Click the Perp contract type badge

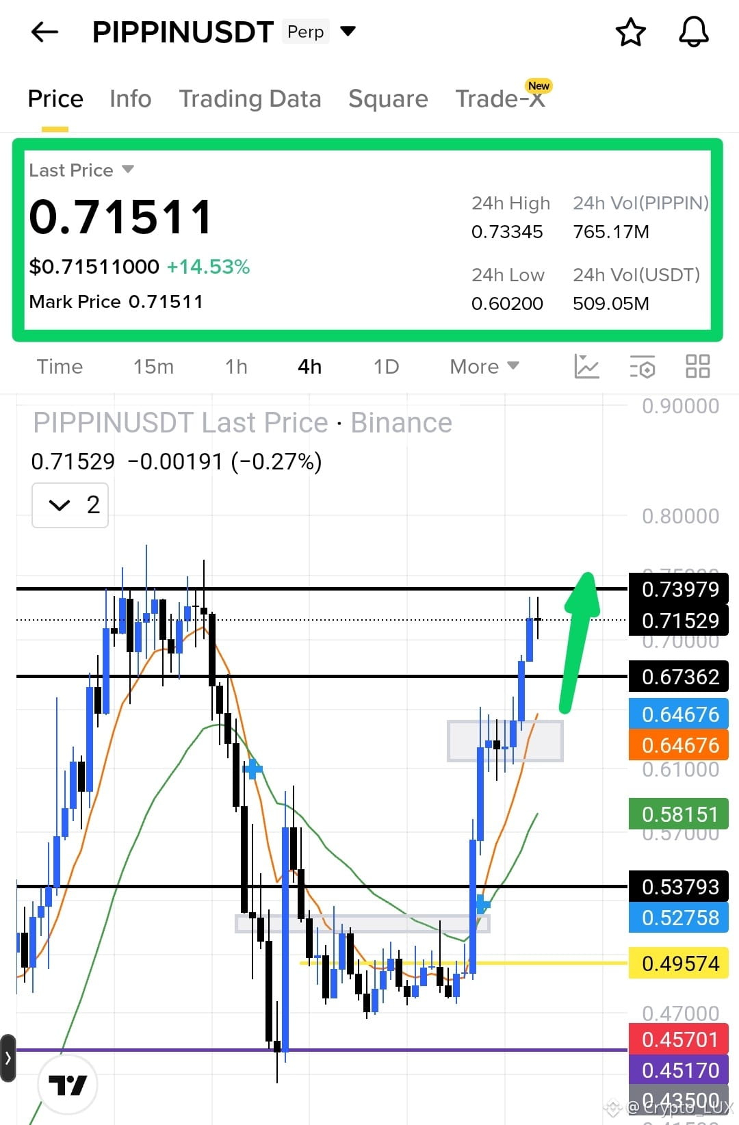tap(306, 31)
